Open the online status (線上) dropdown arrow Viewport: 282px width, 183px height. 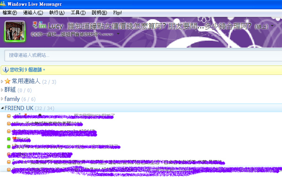pyautogui.click(x=272, y=26)
